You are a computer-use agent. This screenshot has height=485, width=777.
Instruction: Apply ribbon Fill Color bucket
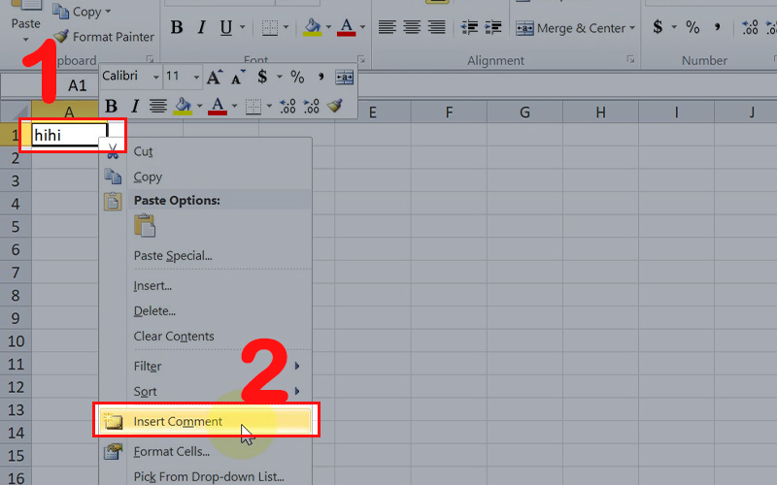(312, 27)
